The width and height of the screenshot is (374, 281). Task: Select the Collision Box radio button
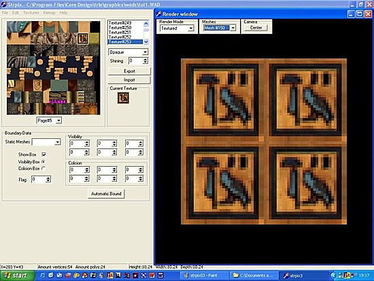coord(44,168)
